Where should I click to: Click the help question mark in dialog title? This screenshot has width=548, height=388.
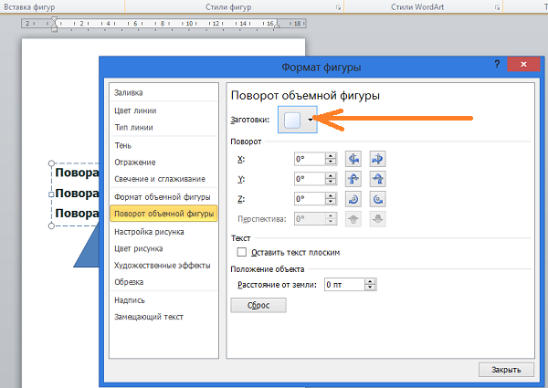(x=496, y=66)
